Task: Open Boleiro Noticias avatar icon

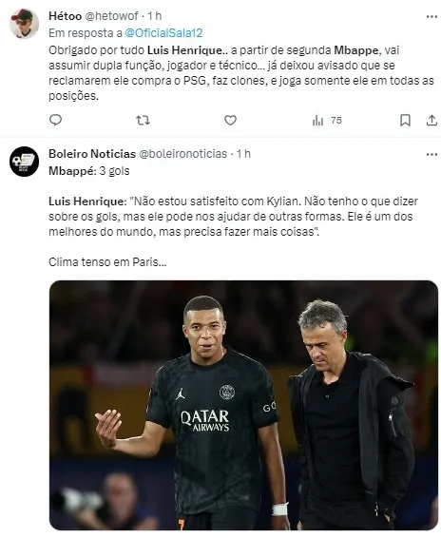Action: (24, 162)
